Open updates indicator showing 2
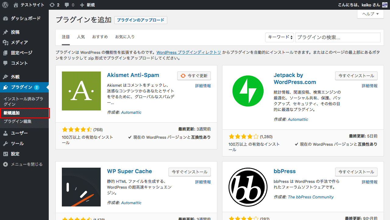 point(54,5)
